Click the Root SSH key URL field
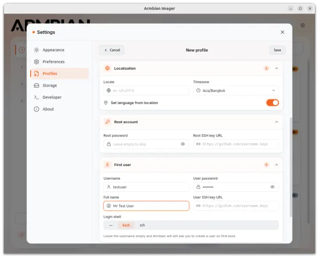This screenshot has height=258, width=319. pos(236,144)
